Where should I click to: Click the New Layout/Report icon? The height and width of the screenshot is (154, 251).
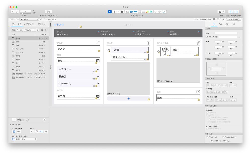48,12
